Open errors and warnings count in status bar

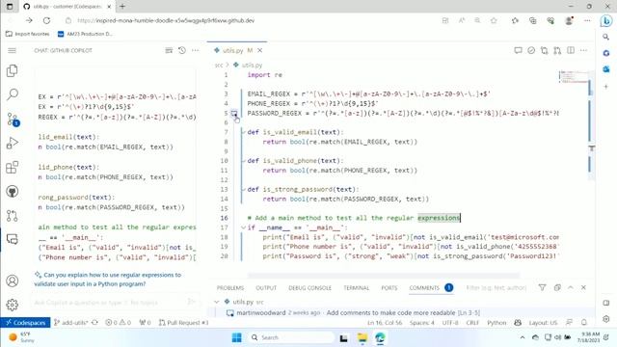point(118,322)
